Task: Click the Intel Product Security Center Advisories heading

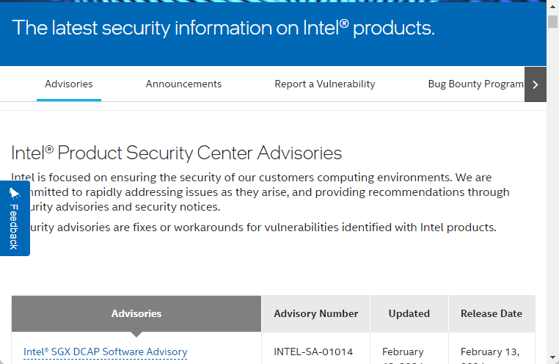Action: coord(177,153)
